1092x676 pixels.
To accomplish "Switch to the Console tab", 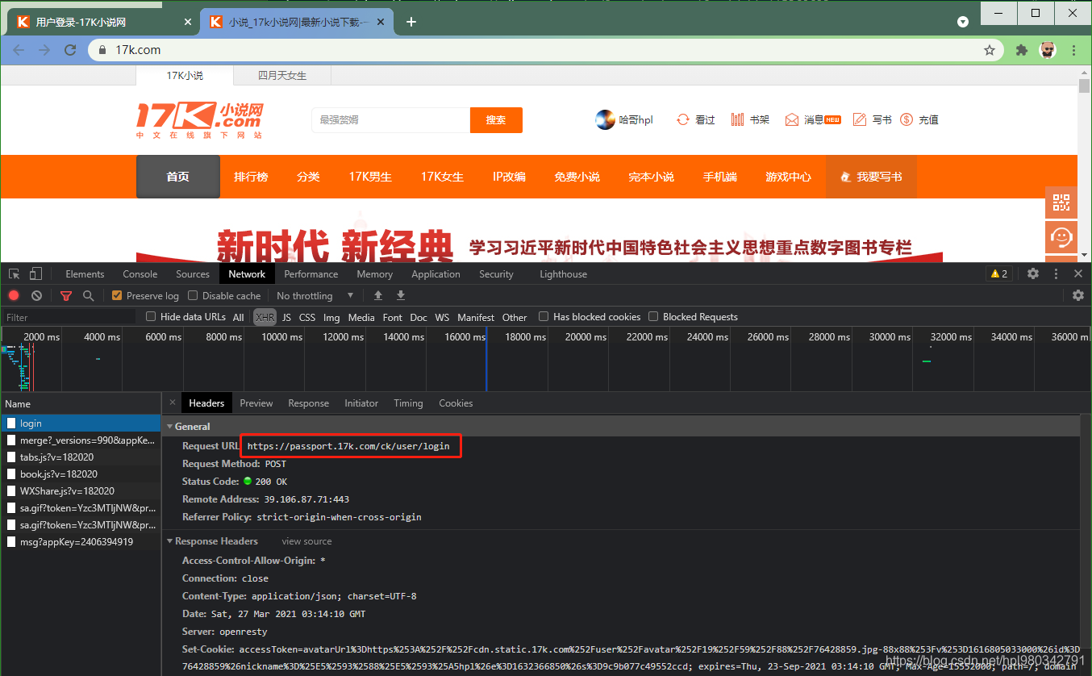I will (140, 274).
